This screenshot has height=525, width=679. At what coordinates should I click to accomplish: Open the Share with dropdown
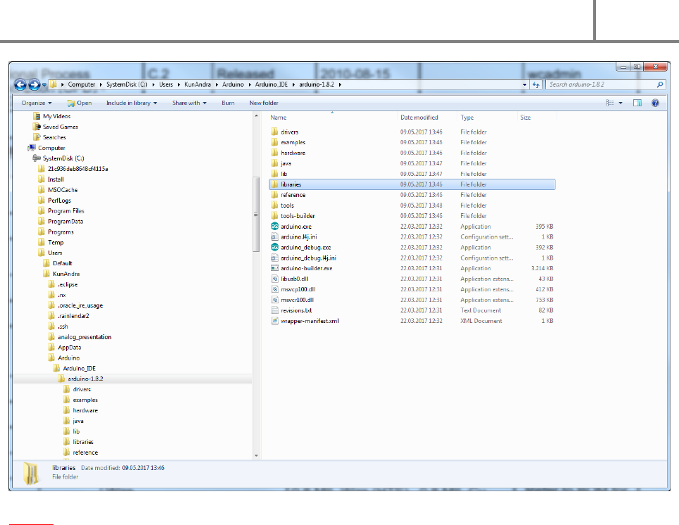(x=189, y=103)
